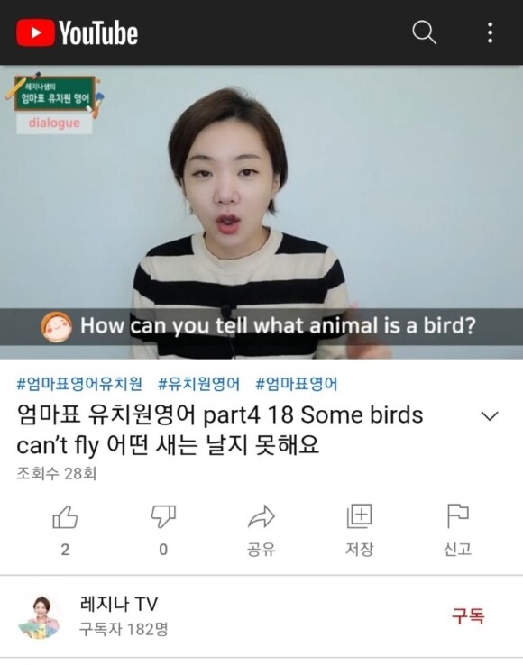
Task: Click the subtitle bar cartoon face icon
Action: pos(56,326)
